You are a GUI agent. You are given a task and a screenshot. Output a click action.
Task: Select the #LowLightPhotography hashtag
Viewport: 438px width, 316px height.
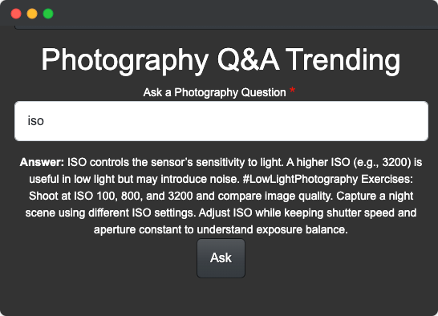300,179
